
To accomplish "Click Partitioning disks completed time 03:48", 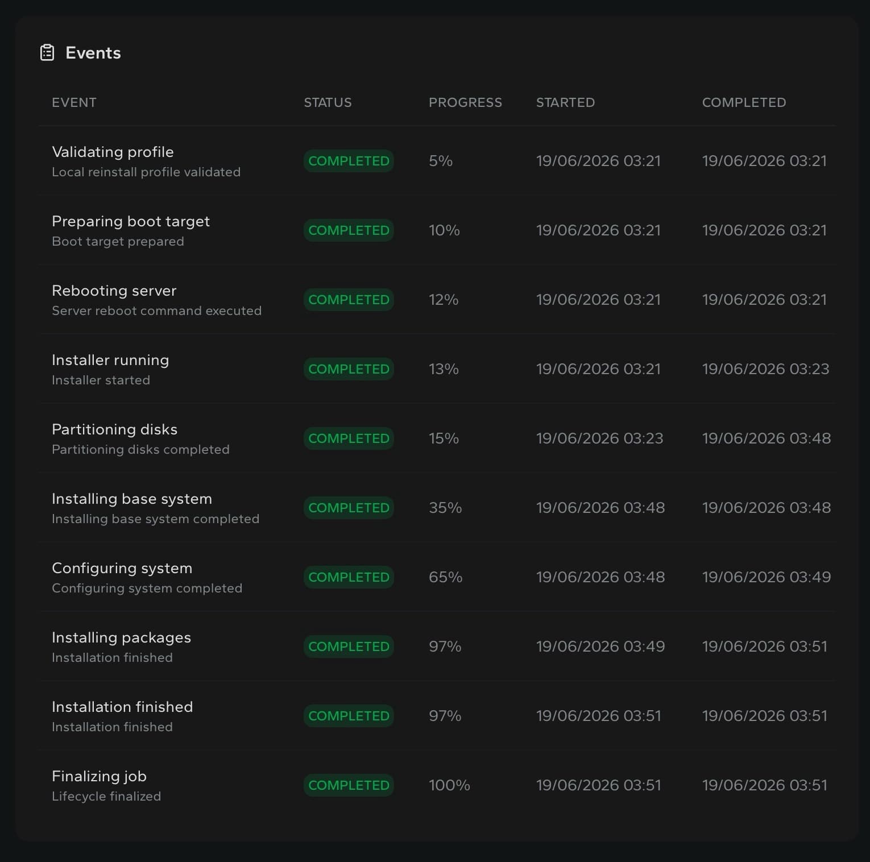I will click(x=767, y=438).
